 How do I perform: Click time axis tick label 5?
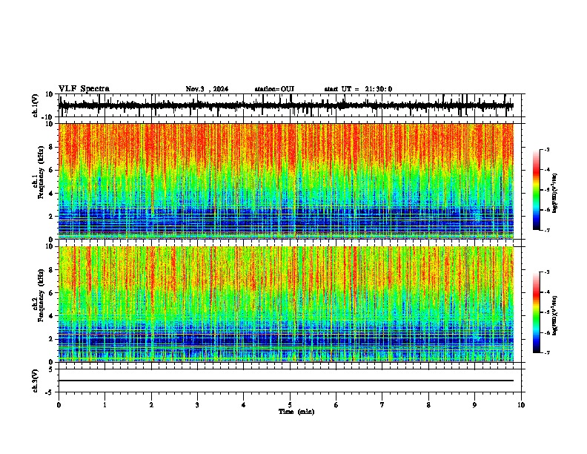290,405
